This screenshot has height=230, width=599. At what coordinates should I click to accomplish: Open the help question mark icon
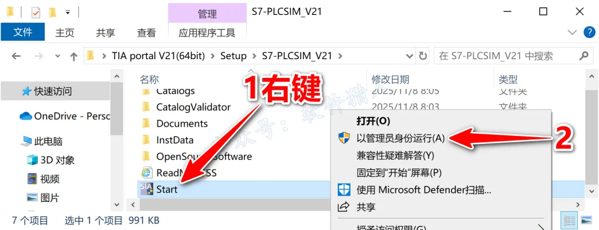coord(590,32)
